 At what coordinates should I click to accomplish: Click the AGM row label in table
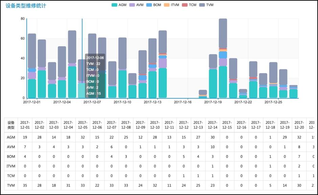11,137
